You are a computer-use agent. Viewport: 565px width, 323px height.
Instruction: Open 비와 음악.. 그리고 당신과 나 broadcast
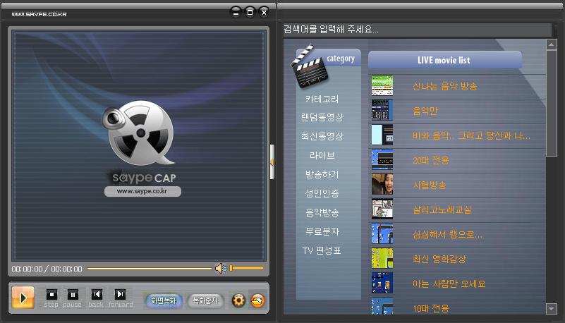click(471, 135)
